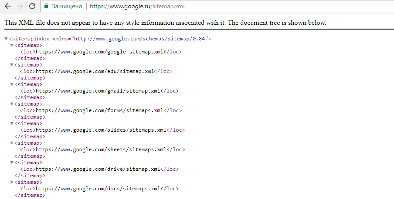Collapse the edu sitemap entry triangle
Screen dimensions: 394x199
click(x=12, y=65)
